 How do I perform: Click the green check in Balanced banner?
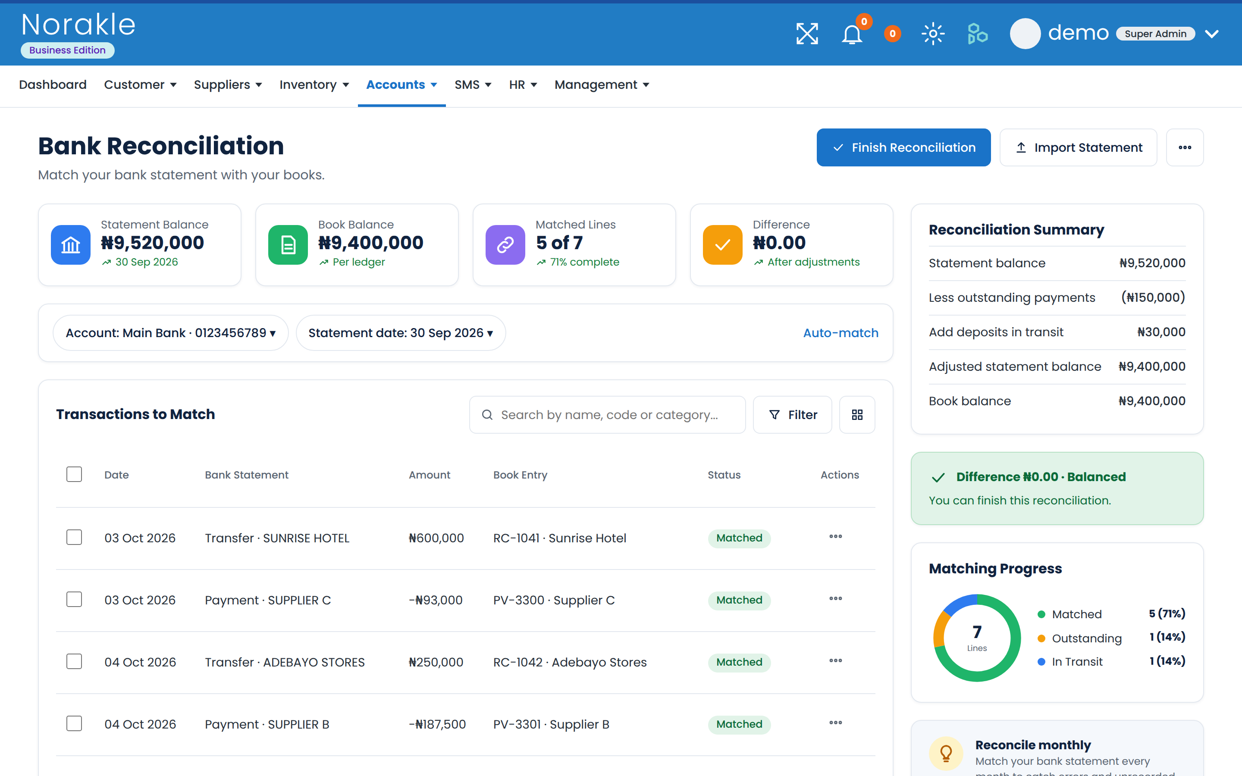938,477
